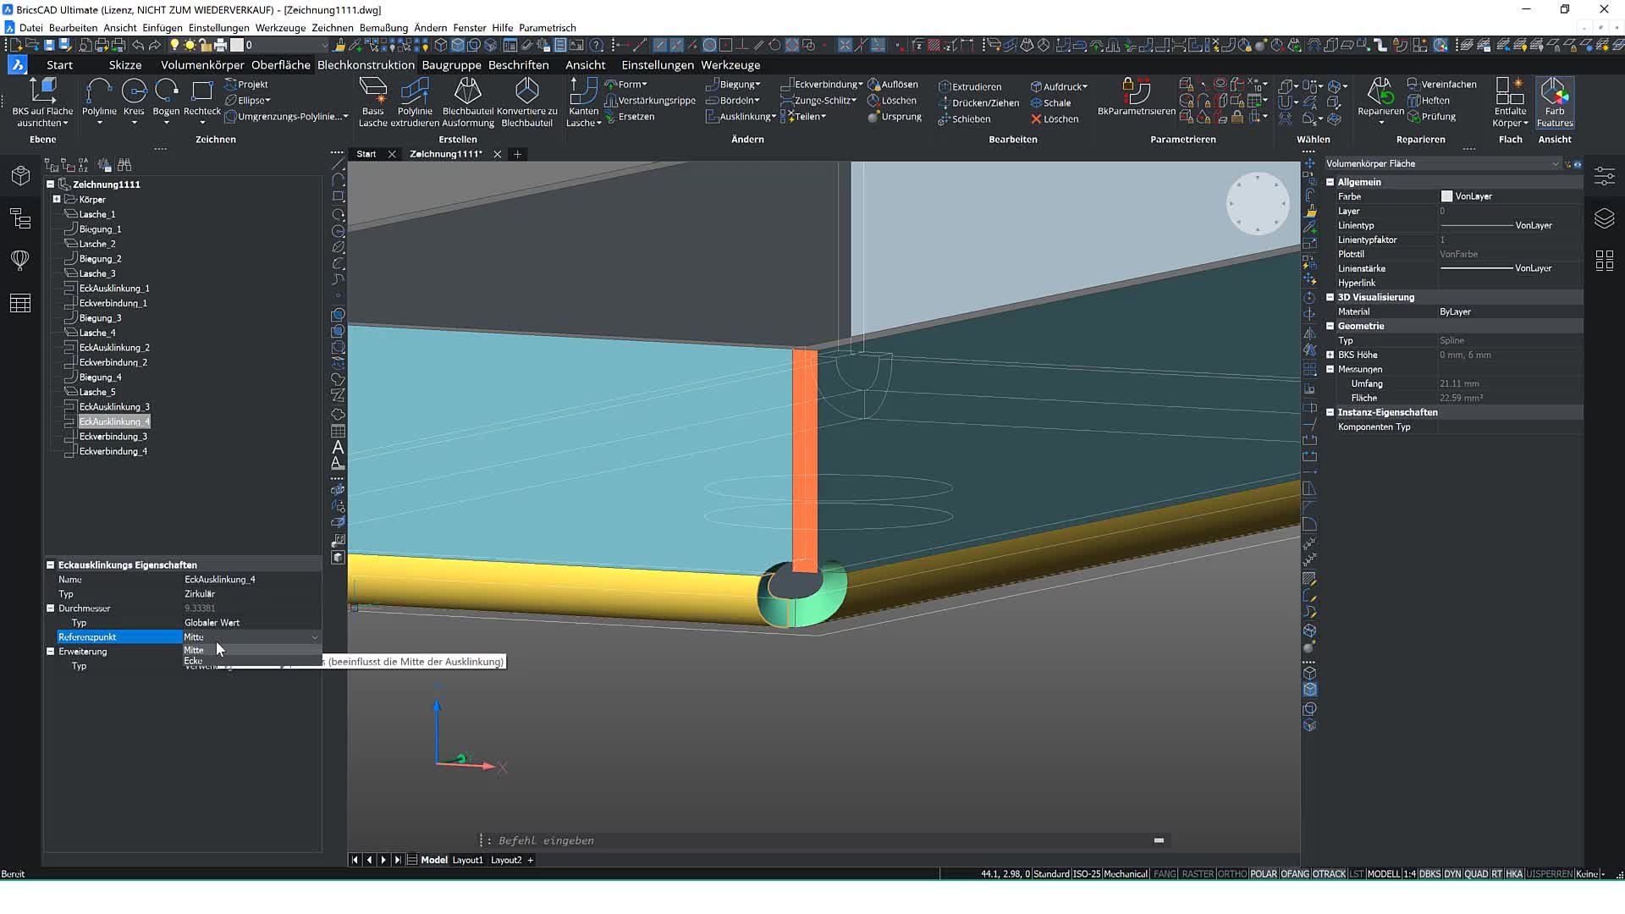Open the Bemaßung menu
Image resolution: width=1625 pixels, height=914 pixels.
383,27
